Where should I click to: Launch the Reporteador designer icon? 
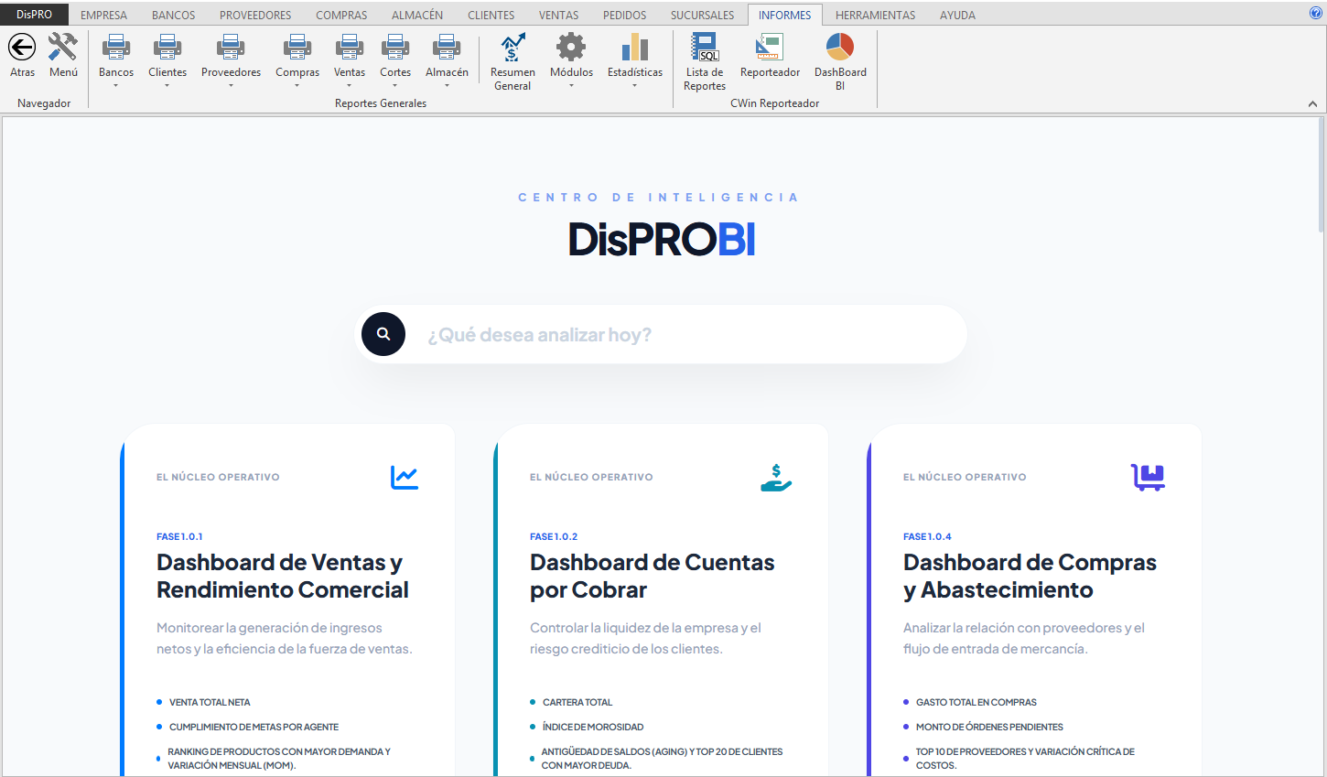point(770,47)
